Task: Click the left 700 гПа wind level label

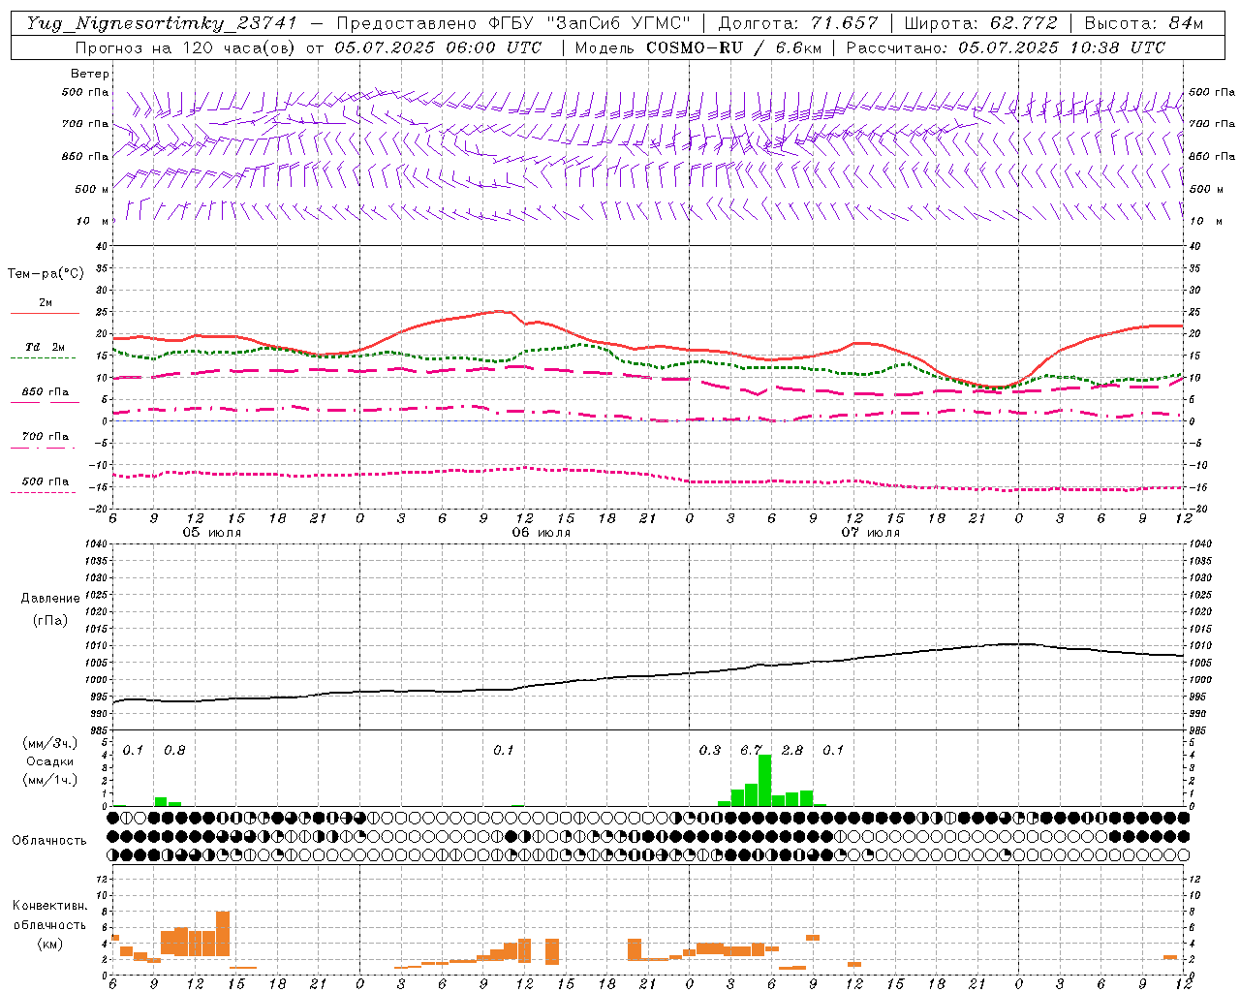Action: (x=85, y=124)
